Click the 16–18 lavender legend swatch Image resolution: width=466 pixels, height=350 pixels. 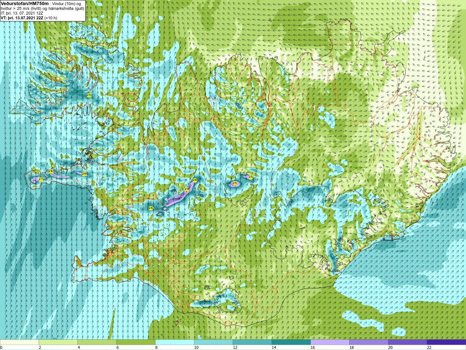pos(330,342)
